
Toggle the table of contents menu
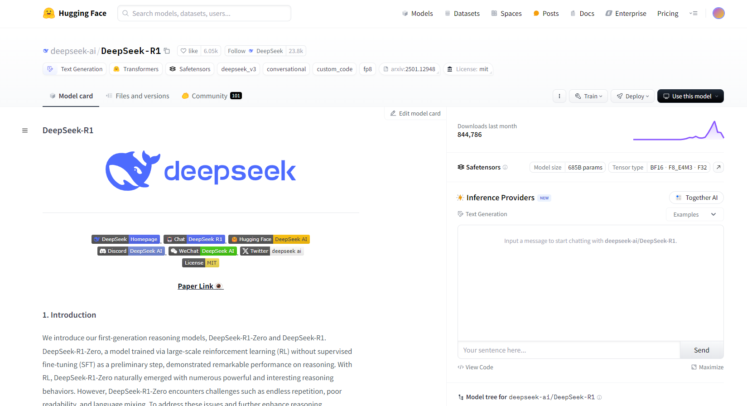(25, 130)
